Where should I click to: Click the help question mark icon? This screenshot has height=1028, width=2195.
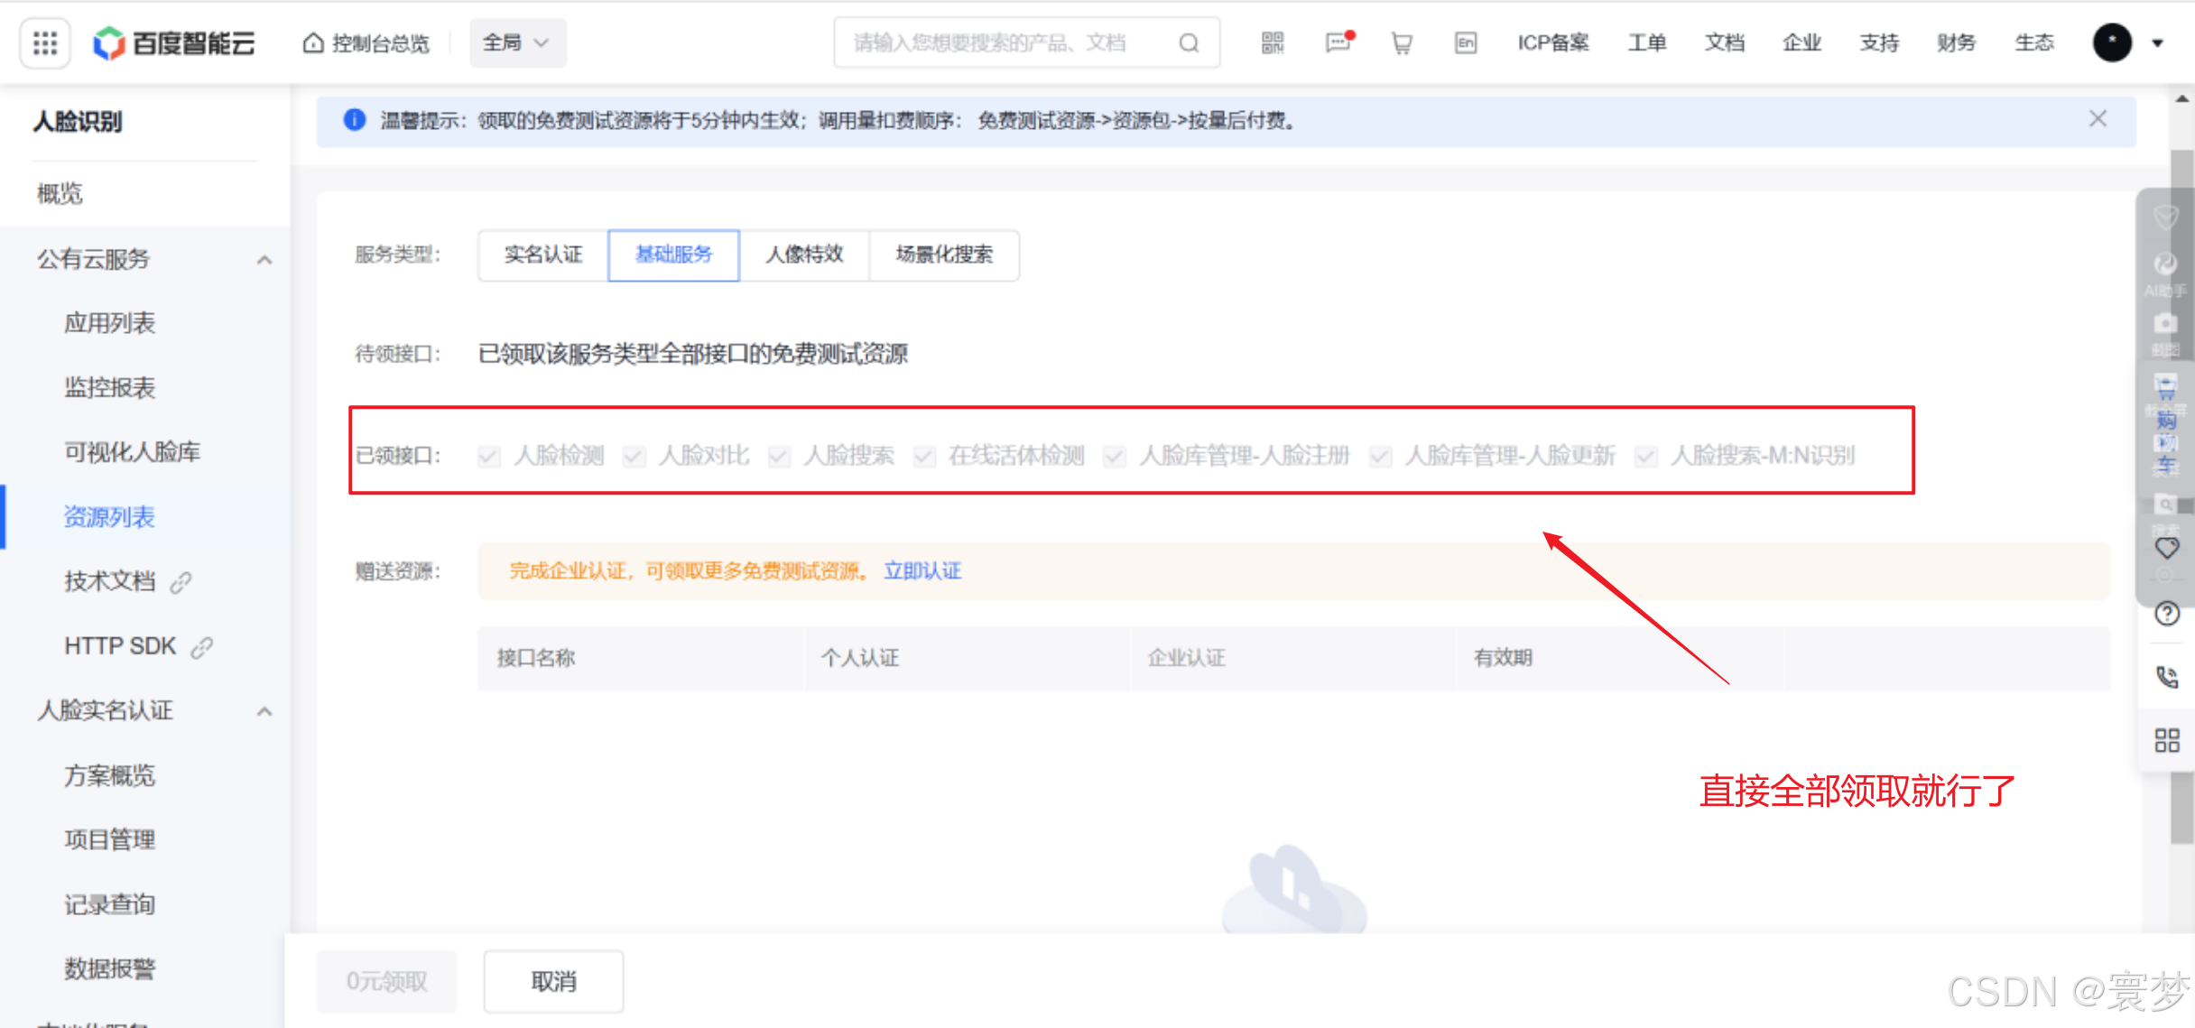point(2166,614)
